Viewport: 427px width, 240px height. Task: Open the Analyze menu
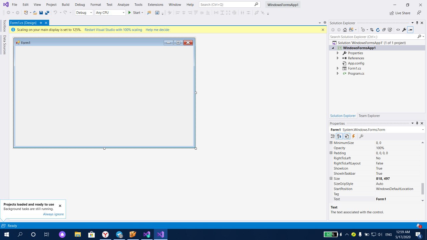click(x=123, y=5)
